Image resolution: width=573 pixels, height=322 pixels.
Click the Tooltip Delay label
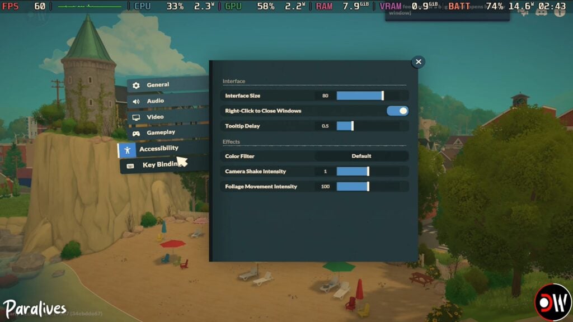click(x=242, y=126)
